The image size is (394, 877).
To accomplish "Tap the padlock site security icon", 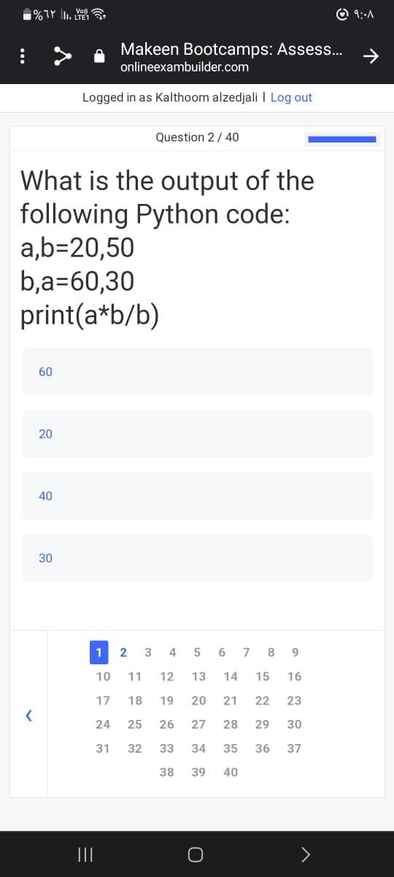I will (x=100, y=58).
